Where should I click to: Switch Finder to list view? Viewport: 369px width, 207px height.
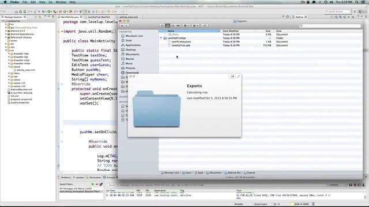(x=167, y=25)
